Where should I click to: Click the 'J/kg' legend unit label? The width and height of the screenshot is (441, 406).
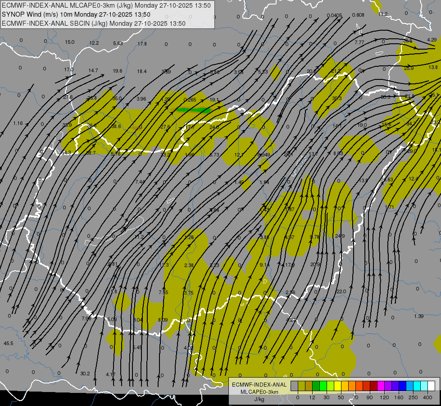[x=259, y=399]
